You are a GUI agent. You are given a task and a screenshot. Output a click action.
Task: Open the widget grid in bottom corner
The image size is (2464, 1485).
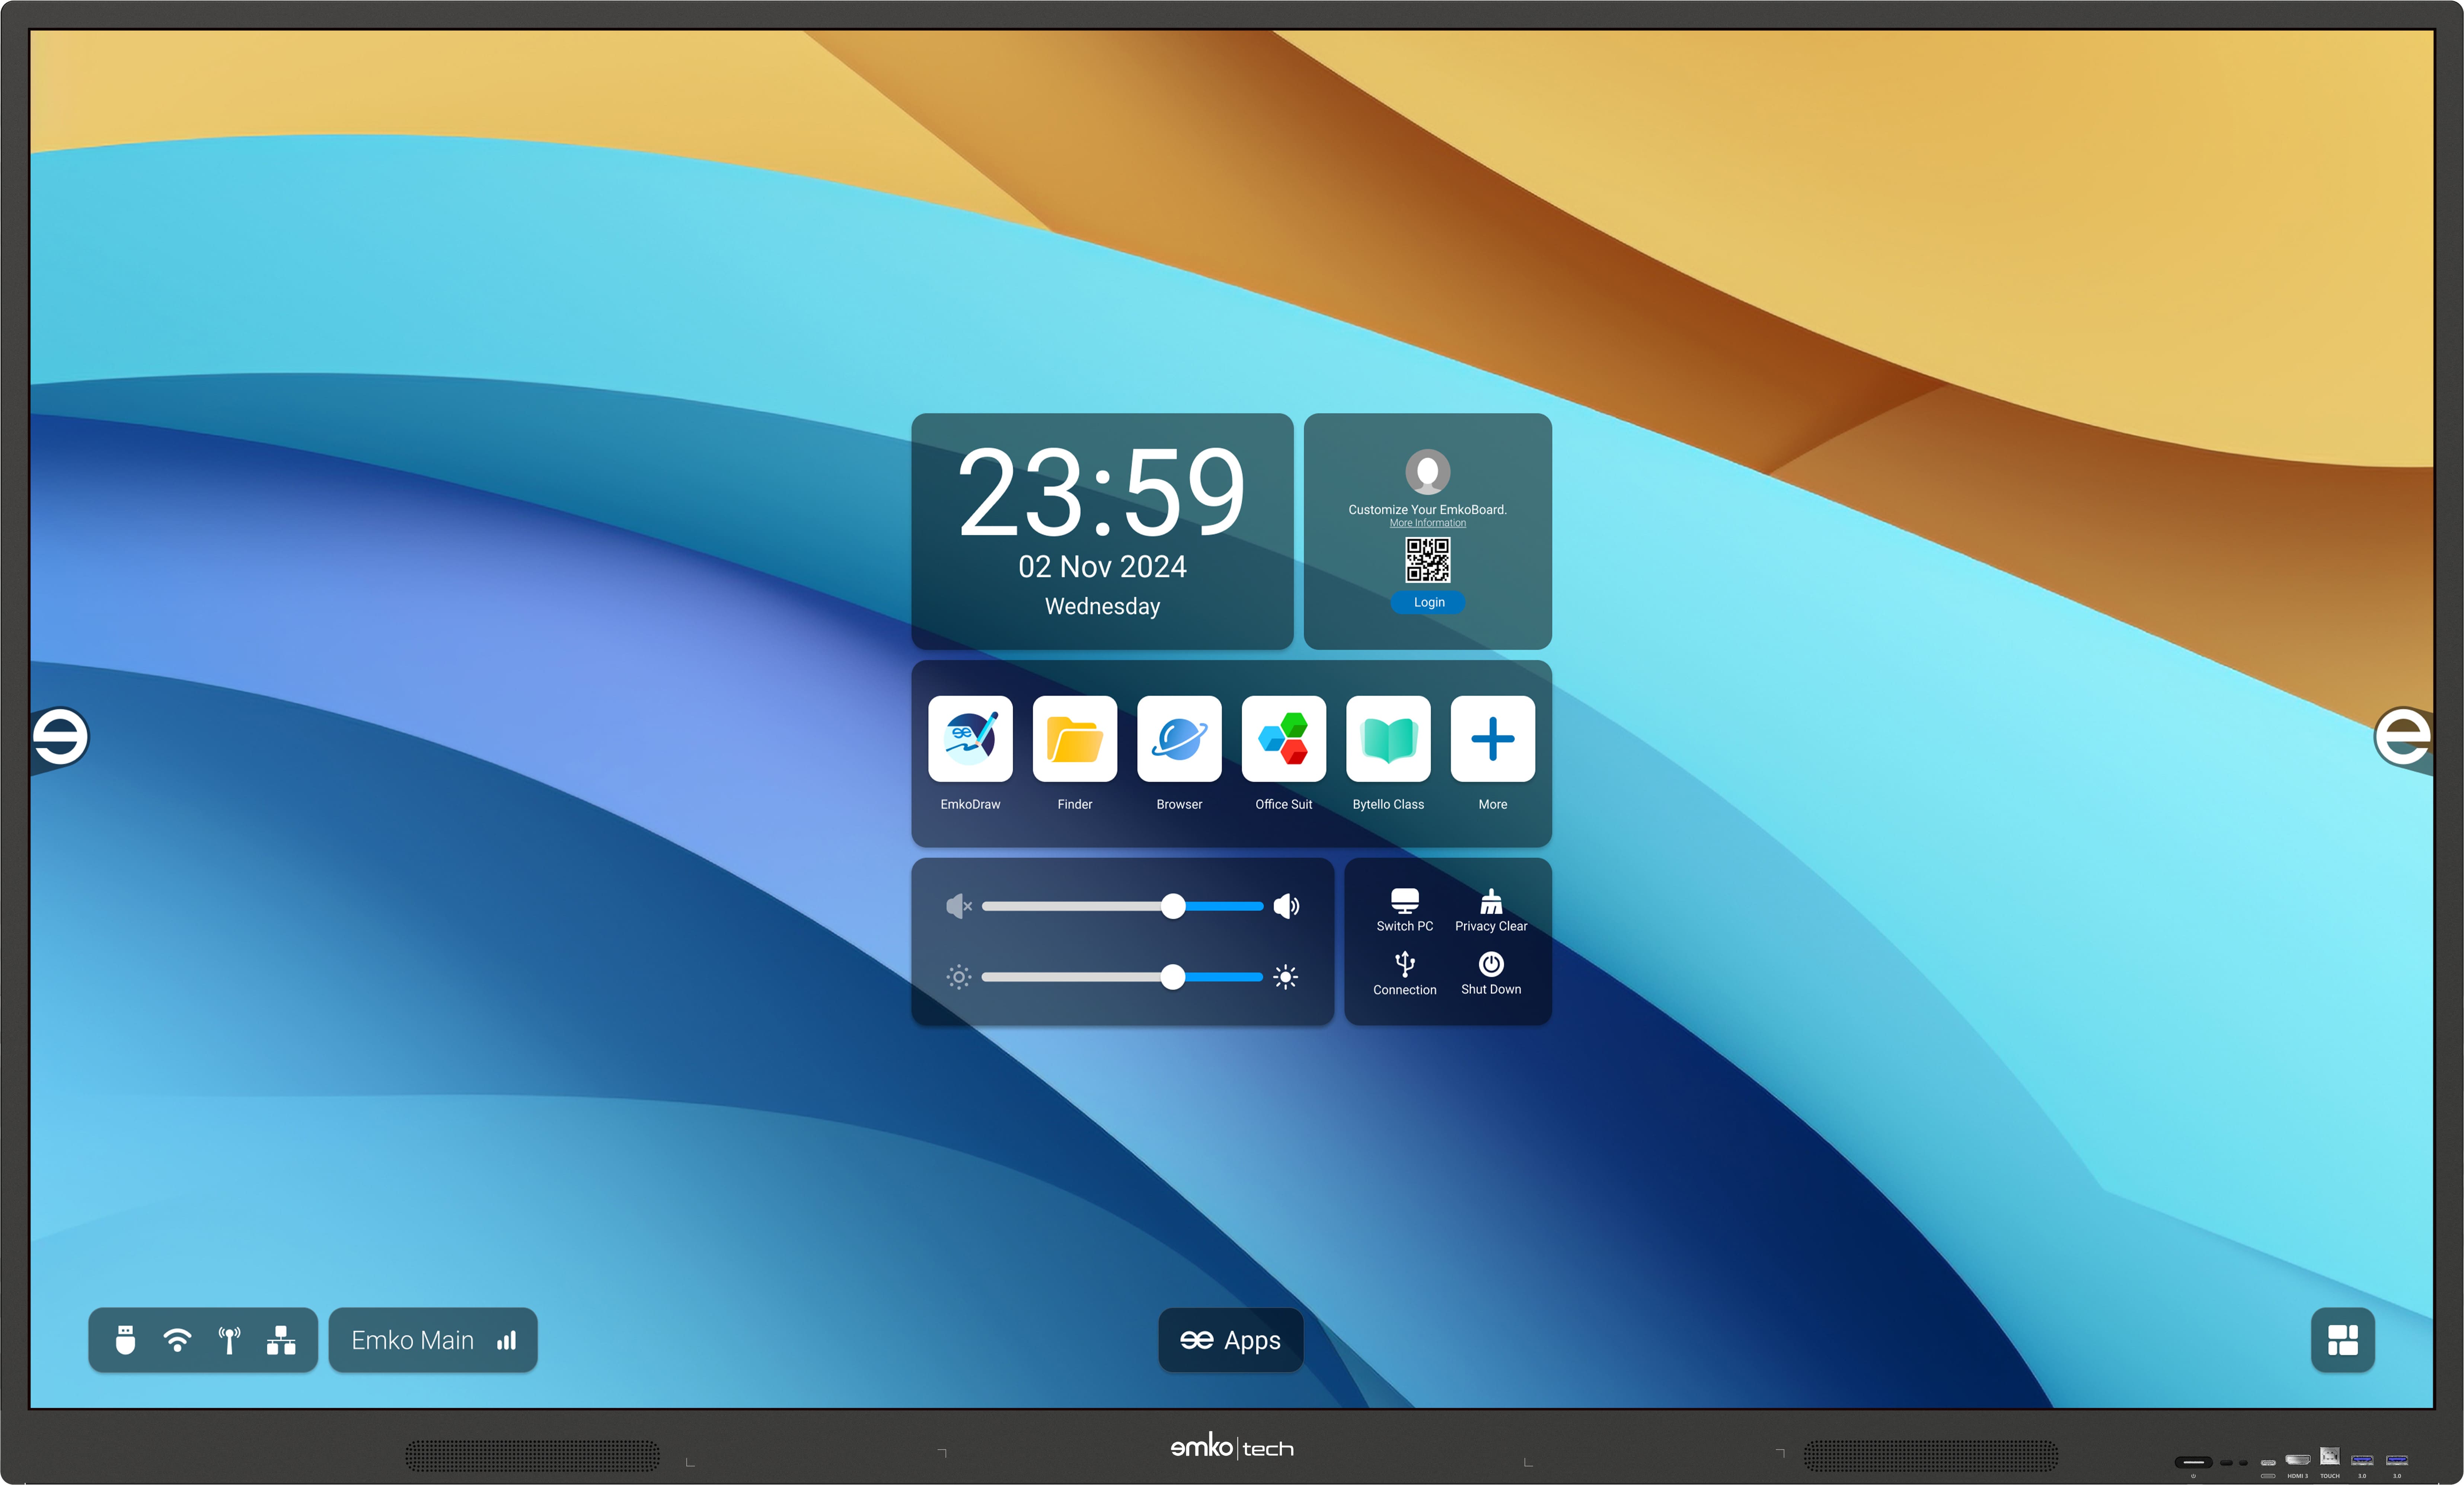(2343, 1340)
